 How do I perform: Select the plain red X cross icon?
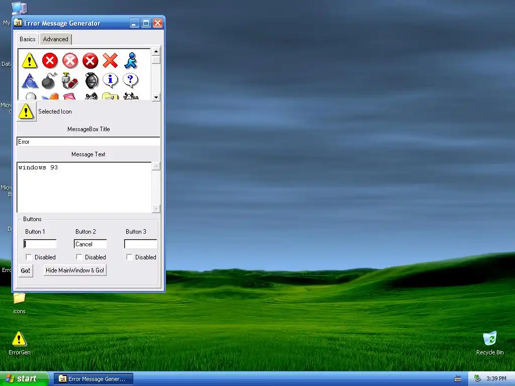110,61
